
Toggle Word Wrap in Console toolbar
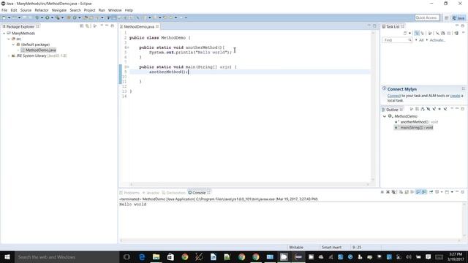[x=412, y=192]
